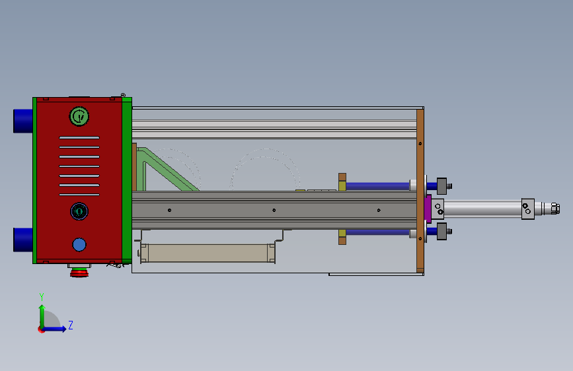The width and height of the screenshot is (573, 371).
Task: Click the green power button on red panel
Action: [x=79, y=116]
